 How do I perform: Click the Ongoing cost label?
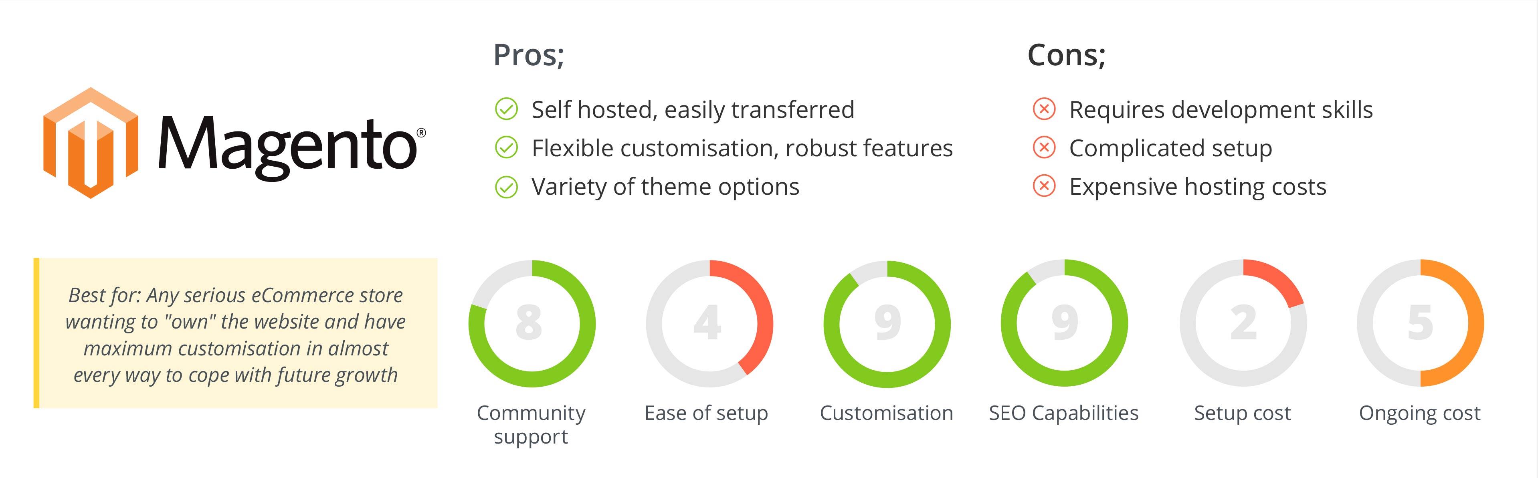(x=1420, y=413)
